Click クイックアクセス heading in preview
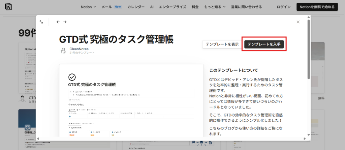This screenshot has height=150, width=345. 76,104
